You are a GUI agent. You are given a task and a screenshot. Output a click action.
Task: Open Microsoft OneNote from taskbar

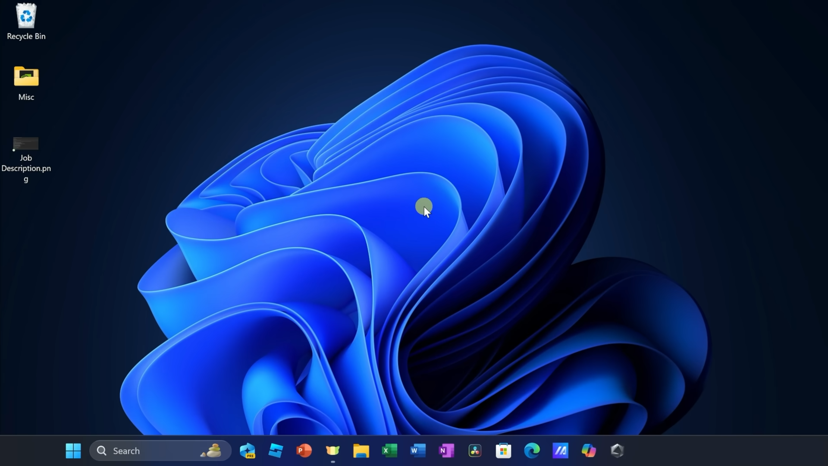point(446,450)
